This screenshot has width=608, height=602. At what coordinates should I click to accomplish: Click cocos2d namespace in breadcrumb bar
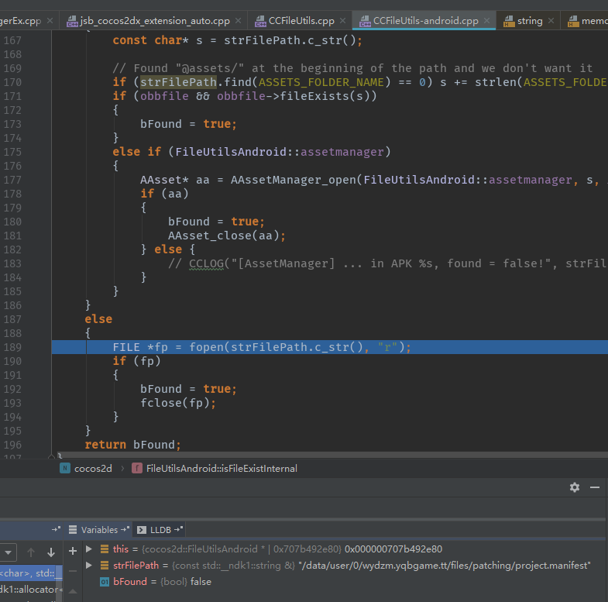click(x=93, y=468)
